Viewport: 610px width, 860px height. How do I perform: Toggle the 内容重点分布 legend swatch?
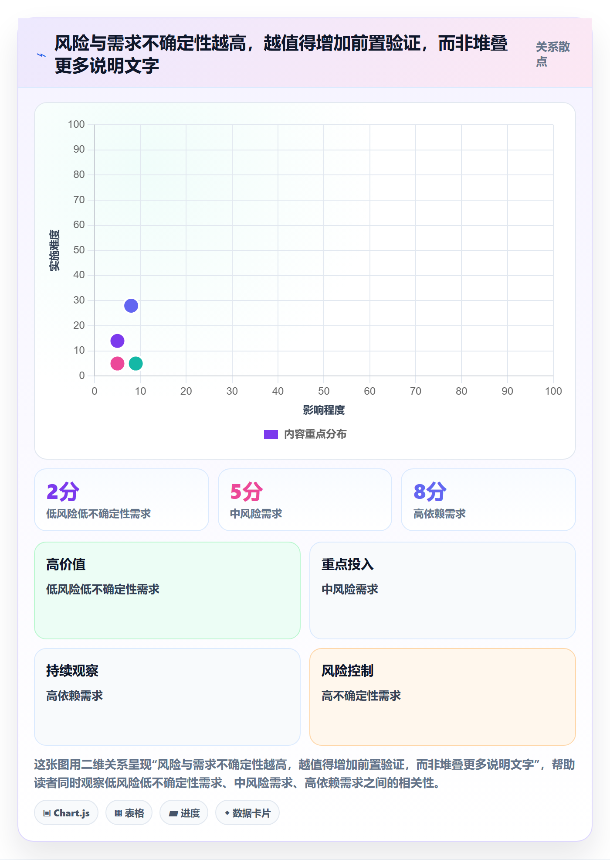tap(271, 434)
